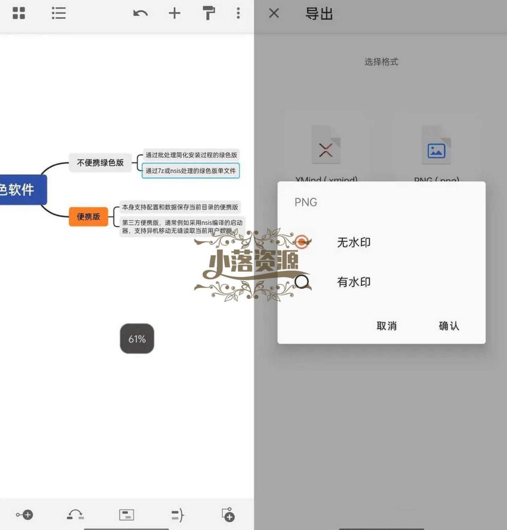This screenshot has width=507, height=530.
Task: Select topic 通过批处理简化安装过程的绿色版
Action: tap(191, 155)
